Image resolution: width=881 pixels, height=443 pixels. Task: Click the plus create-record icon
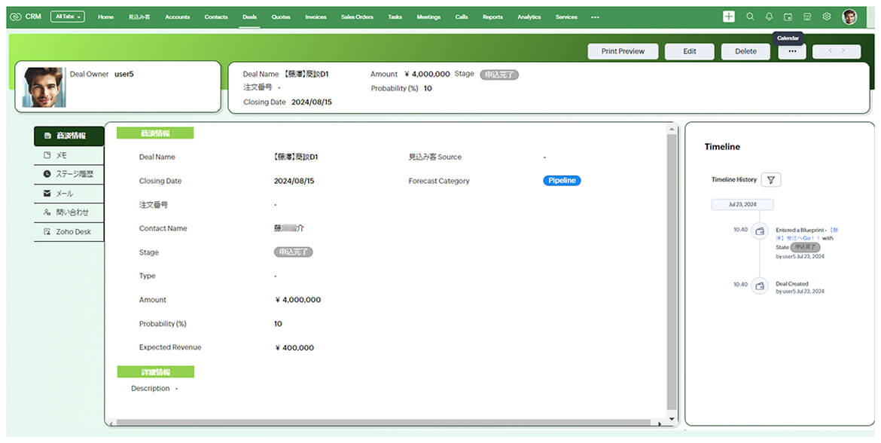pos(729,17)
